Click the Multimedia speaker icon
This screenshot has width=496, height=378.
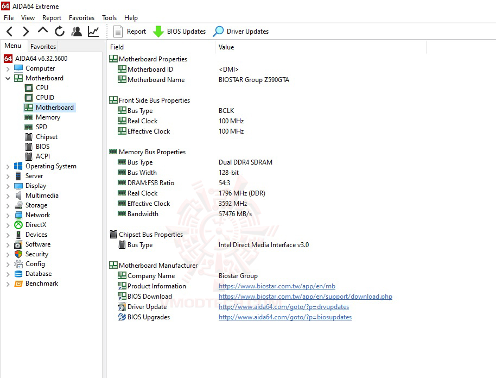pos(18,196)
